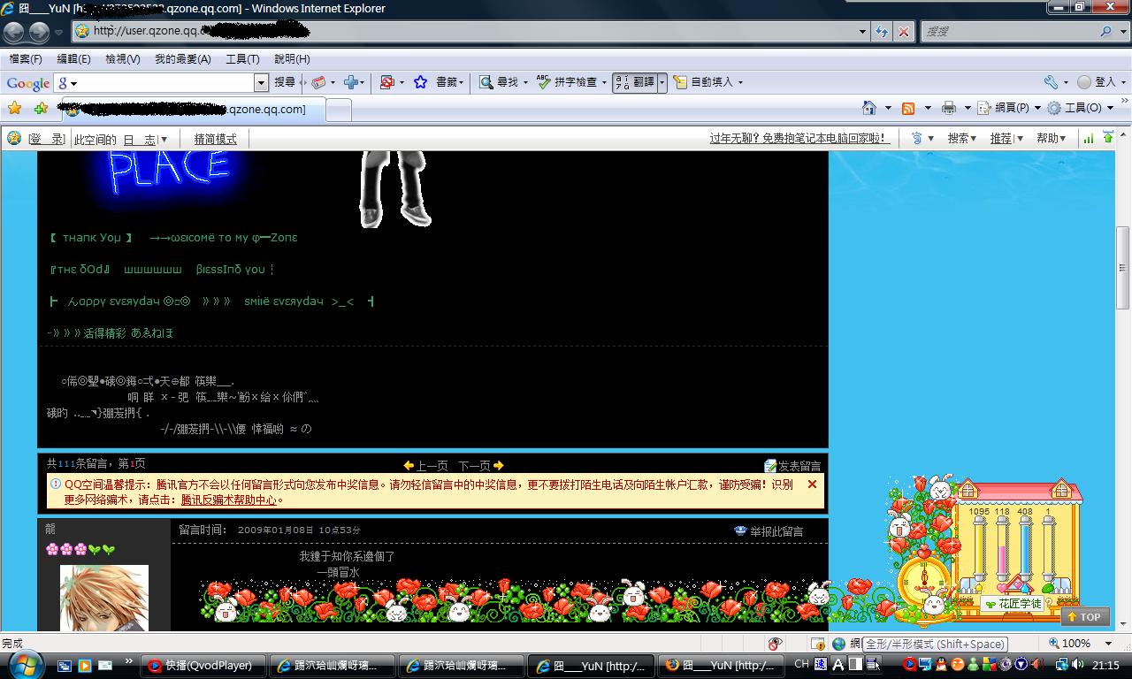Toggle the Google toolbar 翻譯 button
The image size is (1132, 679).
635,82
